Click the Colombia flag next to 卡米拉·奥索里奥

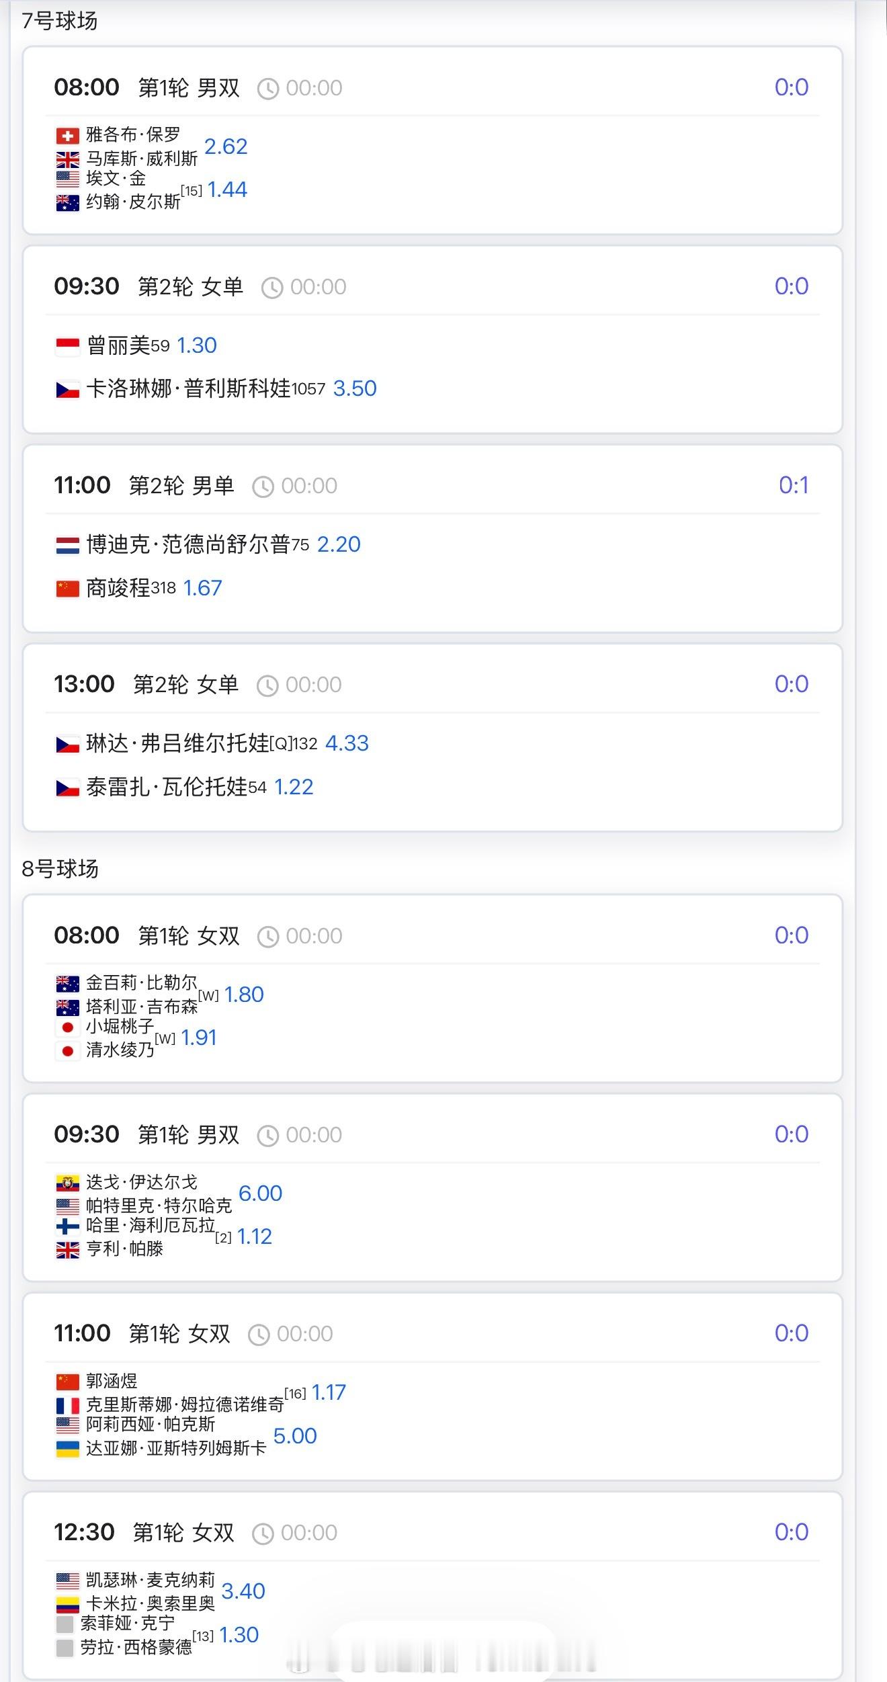tap(67, 1605)
